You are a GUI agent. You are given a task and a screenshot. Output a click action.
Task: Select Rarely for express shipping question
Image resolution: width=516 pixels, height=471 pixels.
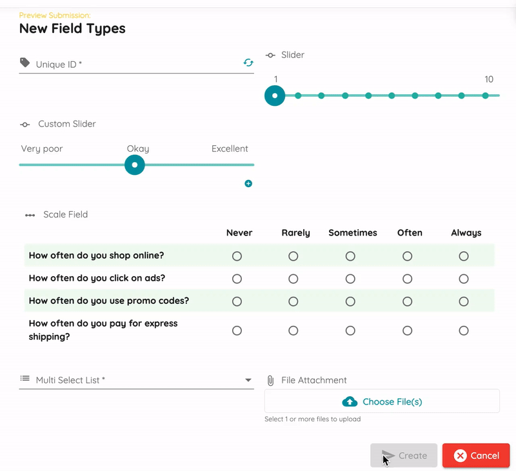[293, 330]
